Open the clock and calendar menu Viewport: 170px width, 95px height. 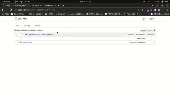coord(85,2)
